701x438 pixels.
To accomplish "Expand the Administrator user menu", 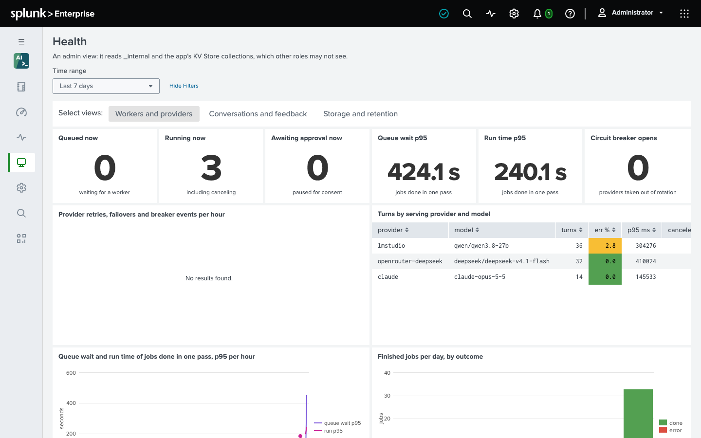I will click(630, 13).
